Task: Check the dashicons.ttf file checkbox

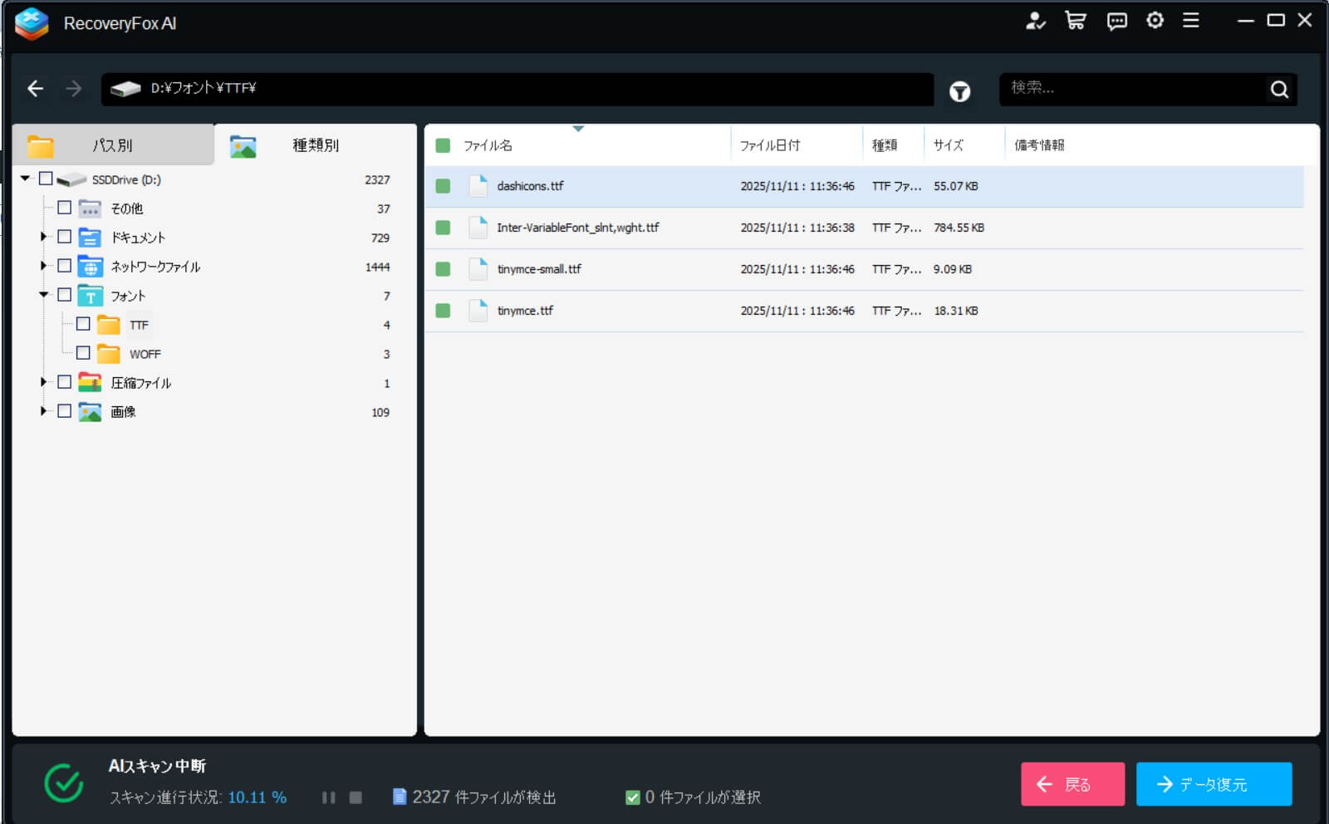Action: 443,186
